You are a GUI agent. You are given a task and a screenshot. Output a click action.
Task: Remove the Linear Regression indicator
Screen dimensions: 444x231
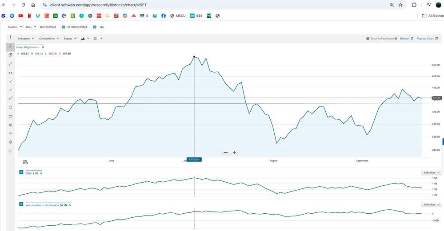(x=43, y=47)
